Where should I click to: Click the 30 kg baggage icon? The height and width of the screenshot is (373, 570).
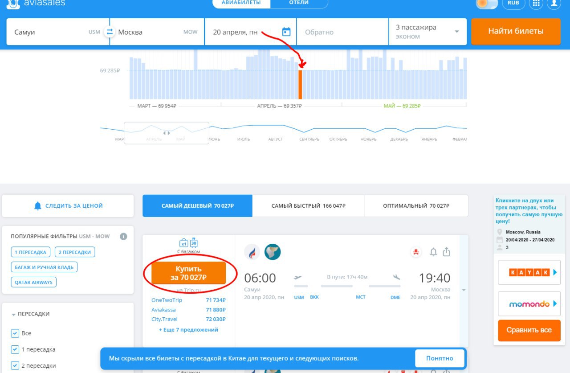[x=194, y=243]
